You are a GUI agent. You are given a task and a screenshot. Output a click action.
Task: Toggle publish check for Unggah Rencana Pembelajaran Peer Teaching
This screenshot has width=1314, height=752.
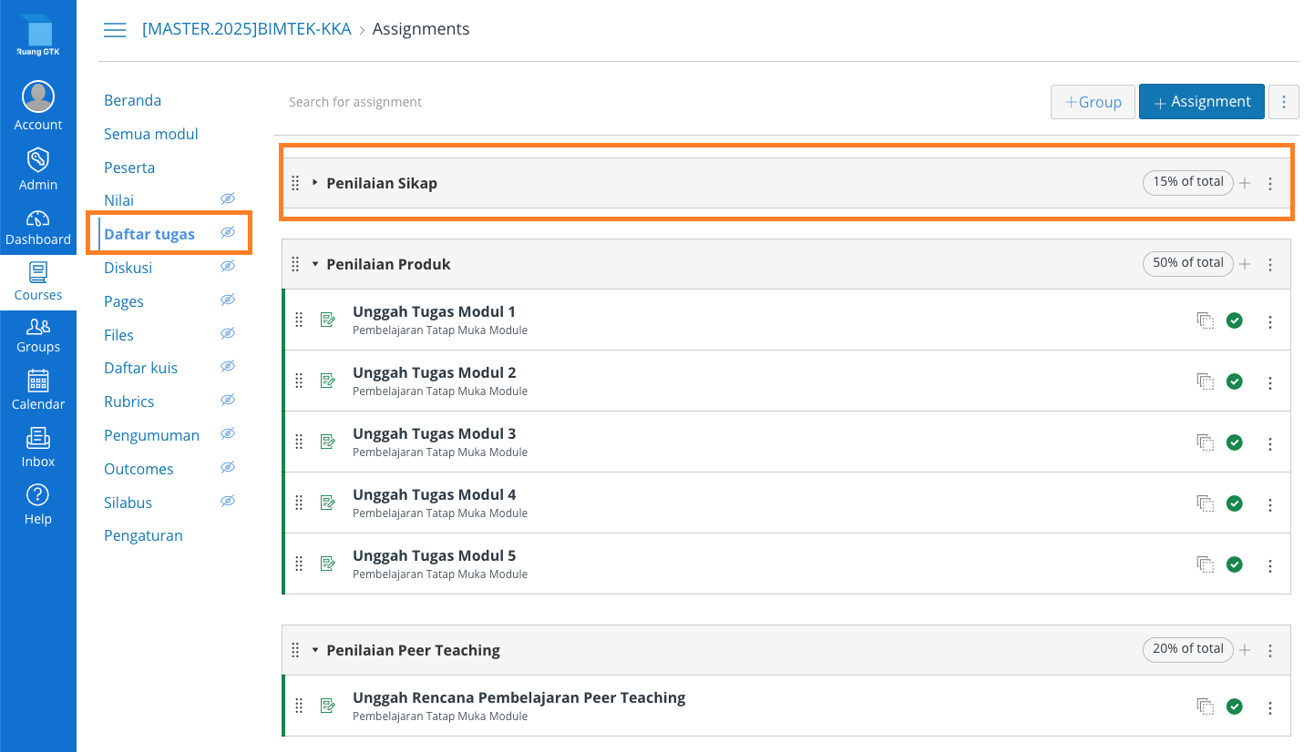click(x=1235, y=706)
